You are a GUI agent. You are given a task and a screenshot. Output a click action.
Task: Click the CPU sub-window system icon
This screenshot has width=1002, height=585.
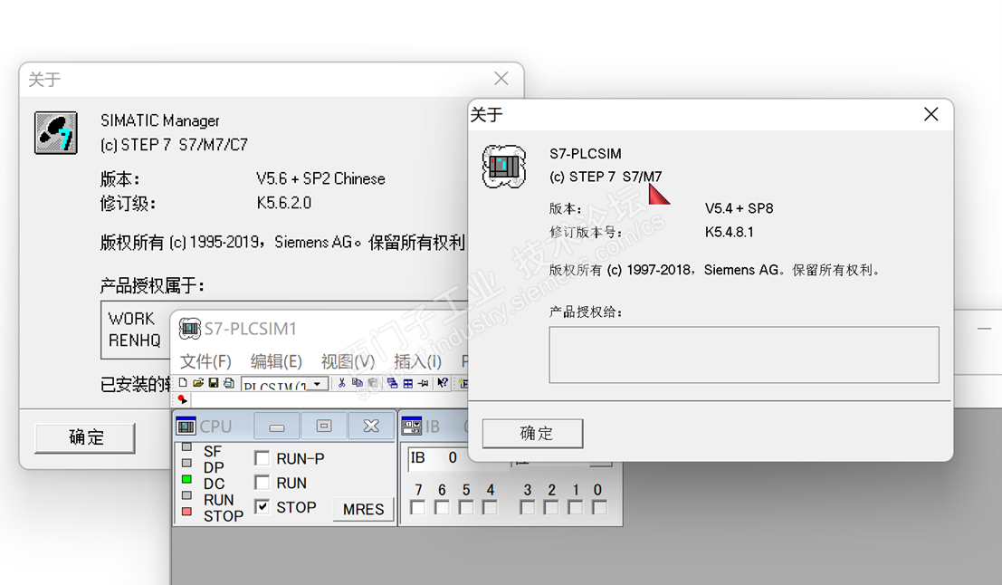pyautogui.click(x=186, y=426)
